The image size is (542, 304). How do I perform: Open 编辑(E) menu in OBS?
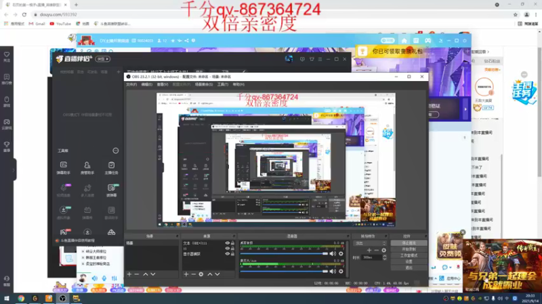point(146,84)
